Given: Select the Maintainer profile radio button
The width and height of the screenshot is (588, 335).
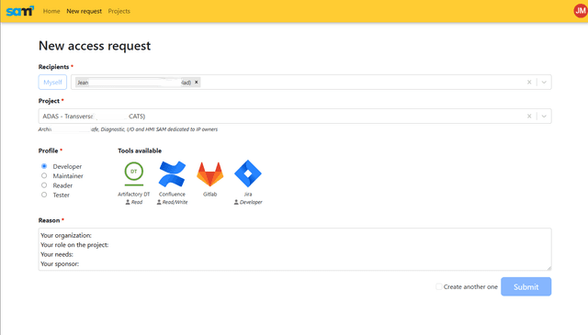Looking at the screenshot, I should click(x=44, y=175).
